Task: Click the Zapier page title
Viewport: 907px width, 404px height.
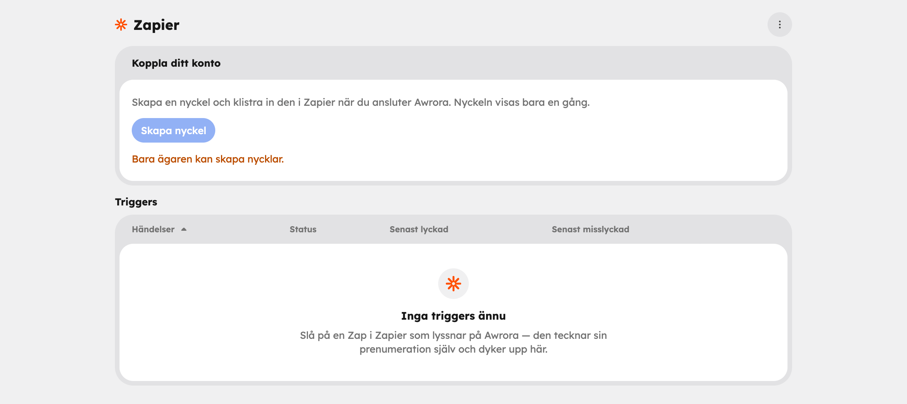Action: [156, 25]
